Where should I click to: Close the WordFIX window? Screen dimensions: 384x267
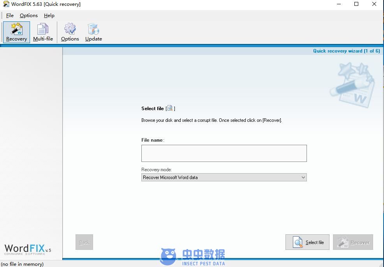click(374, 4)
